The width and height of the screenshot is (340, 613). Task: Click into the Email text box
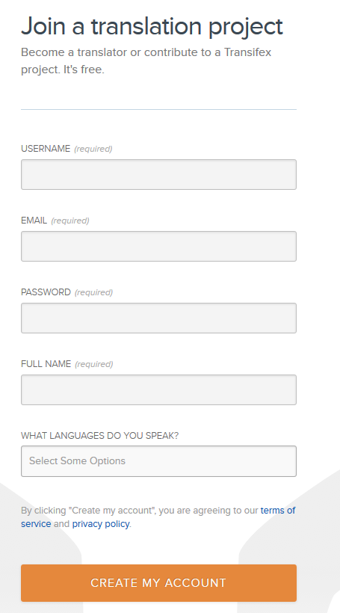coord(158,246)
